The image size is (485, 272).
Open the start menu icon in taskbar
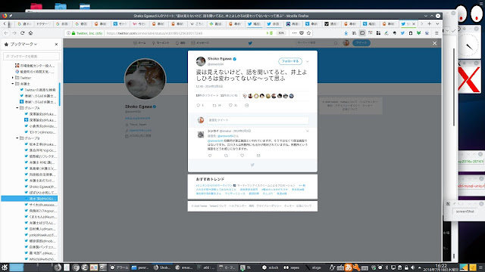[x=5, y=267]
